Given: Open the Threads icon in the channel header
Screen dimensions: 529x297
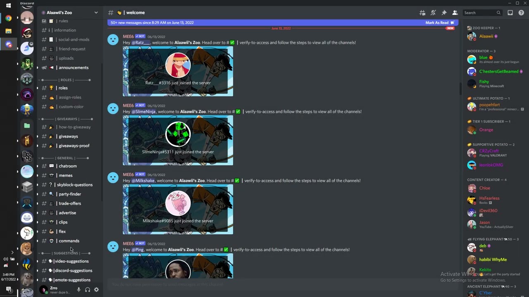Looking at the screenshot, I should 422,13.
